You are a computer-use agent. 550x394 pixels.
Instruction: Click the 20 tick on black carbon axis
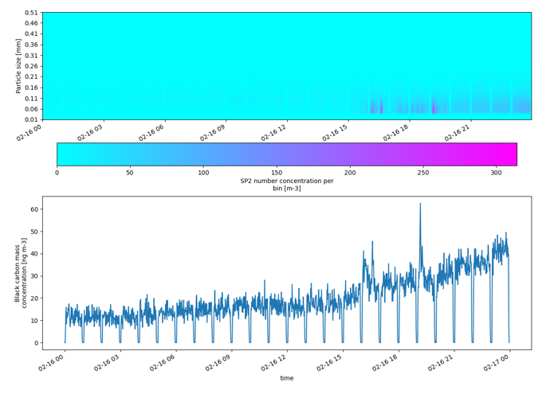[x=34, y=298]
